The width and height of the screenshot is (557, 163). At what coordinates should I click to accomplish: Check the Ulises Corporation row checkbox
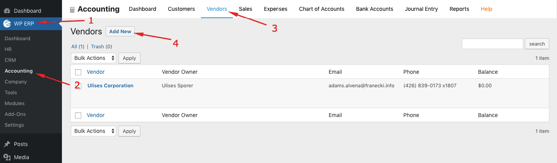78,86
